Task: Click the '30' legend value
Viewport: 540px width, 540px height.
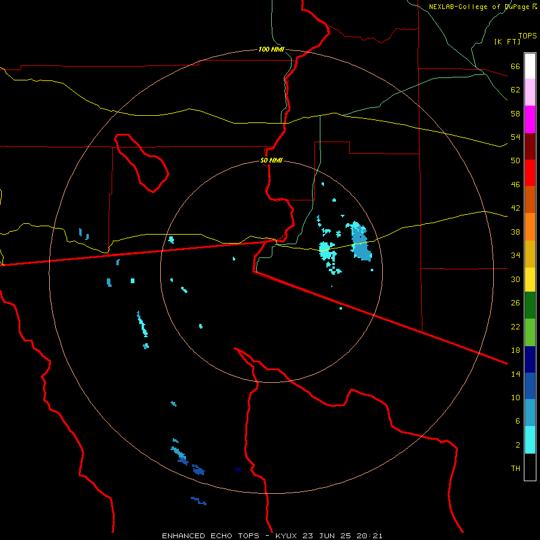Action: (x=515, y=279)
